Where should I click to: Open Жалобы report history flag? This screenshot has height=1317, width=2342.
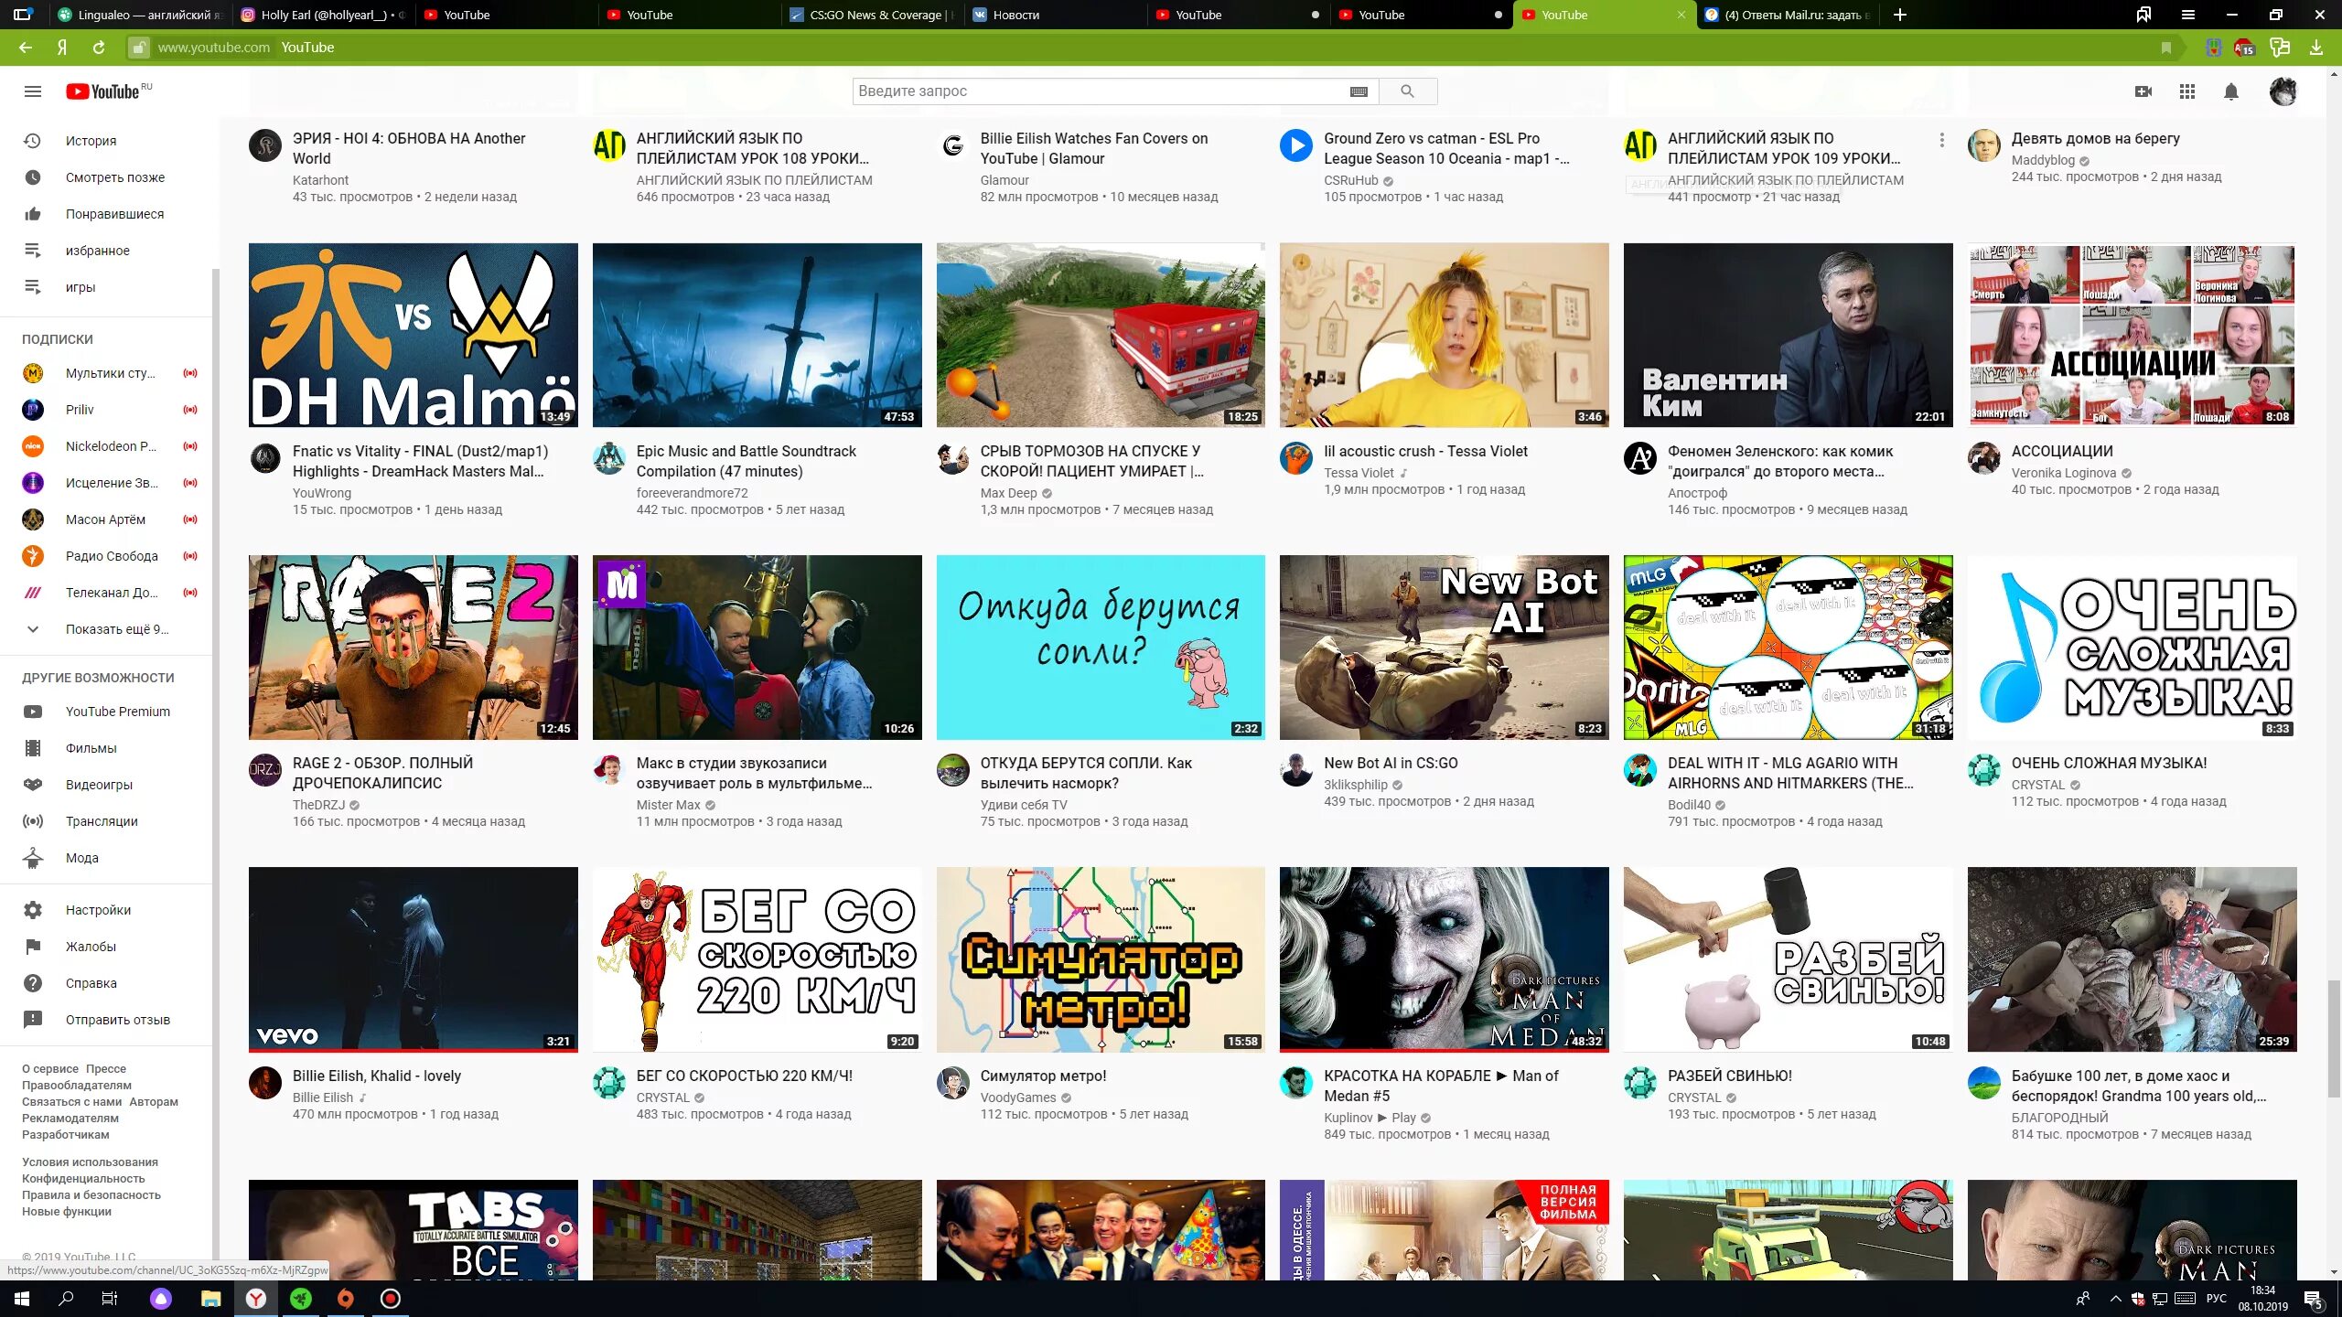point(106,947)
